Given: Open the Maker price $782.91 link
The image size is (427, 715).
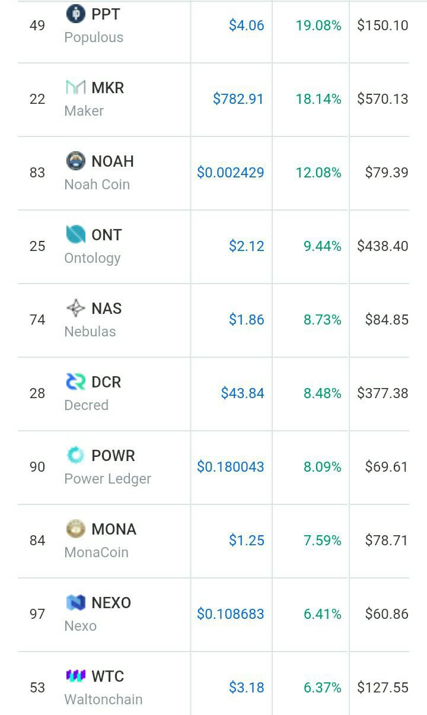Looking at the screenshot, I should (238, 99).
